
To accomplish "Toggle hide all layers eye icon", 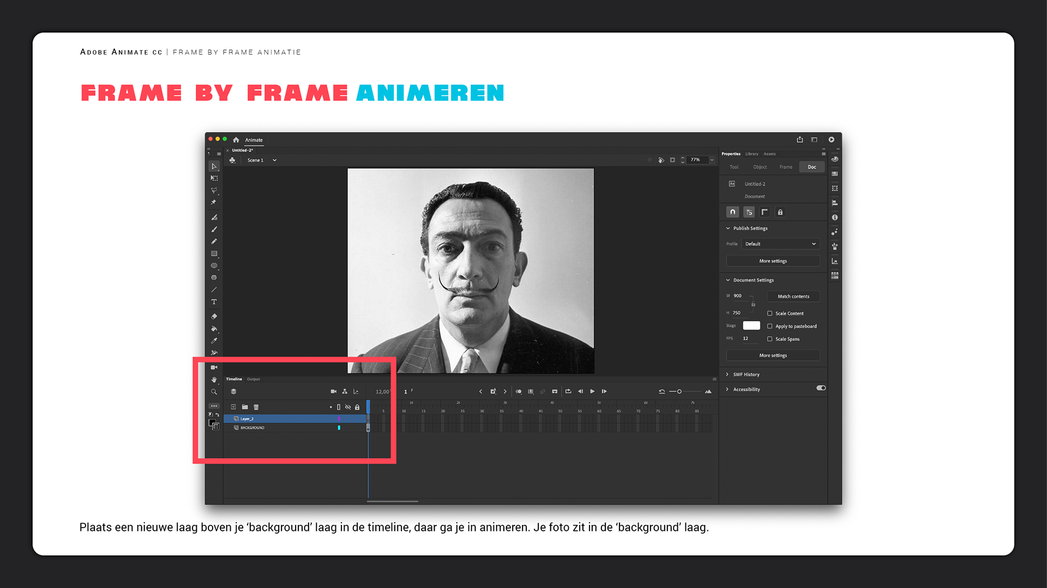I will (x=348, y=407).
